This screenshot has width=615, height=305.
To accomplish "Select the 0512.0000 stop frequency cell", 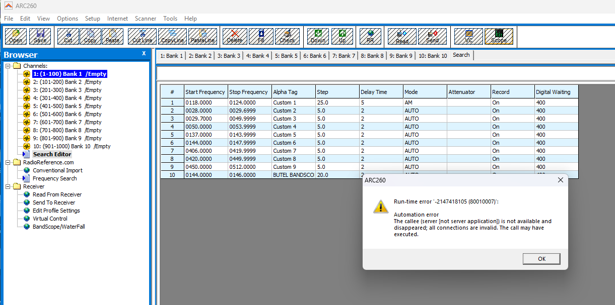I will pos(249,167).
